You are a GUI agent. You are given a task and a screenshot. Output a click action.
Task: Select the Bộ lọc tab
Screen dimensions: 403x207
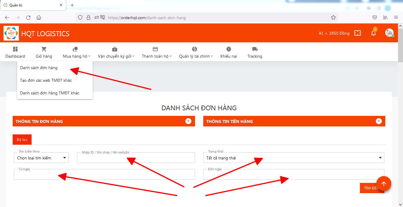point(22,140)
